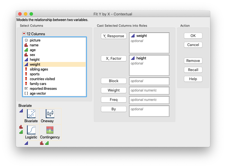This screenshot has height=168, width=226.
Task: Minimize window with the yellow button
Action: click(26, 14)
